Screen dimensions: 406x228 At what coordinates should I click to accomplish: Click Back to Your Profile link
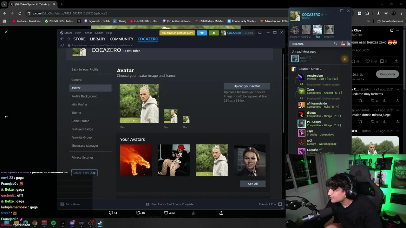(85, 69)
